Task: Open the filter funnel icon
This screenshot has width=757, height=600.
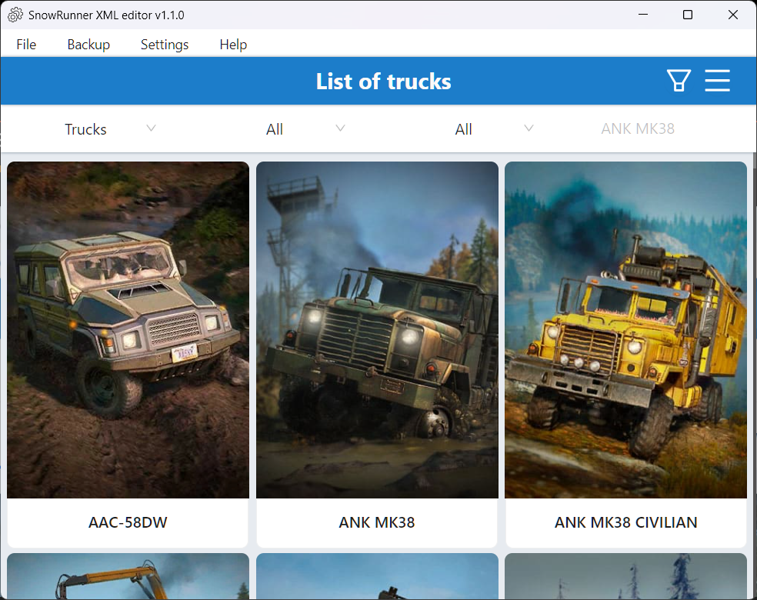Action: [679, 80]
